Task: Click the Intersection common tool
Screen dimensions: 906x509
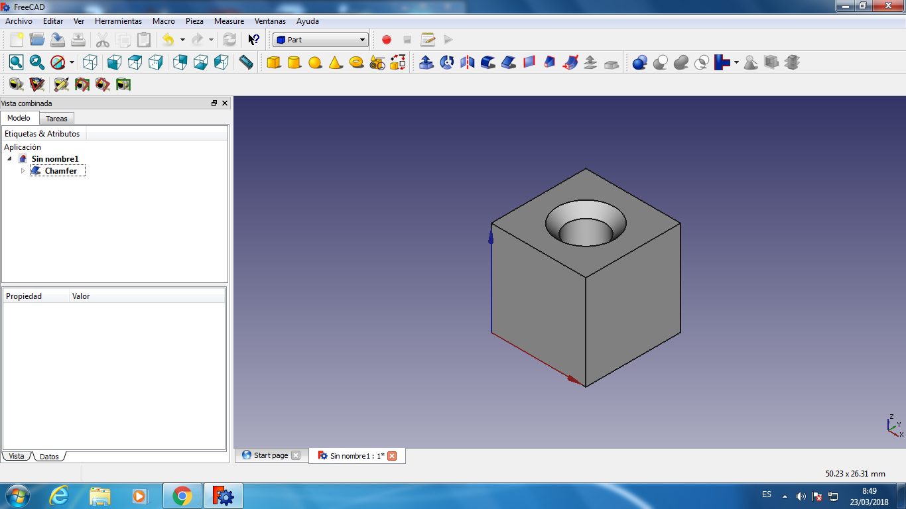Action: pyautogui.click(x=702, y=63)
